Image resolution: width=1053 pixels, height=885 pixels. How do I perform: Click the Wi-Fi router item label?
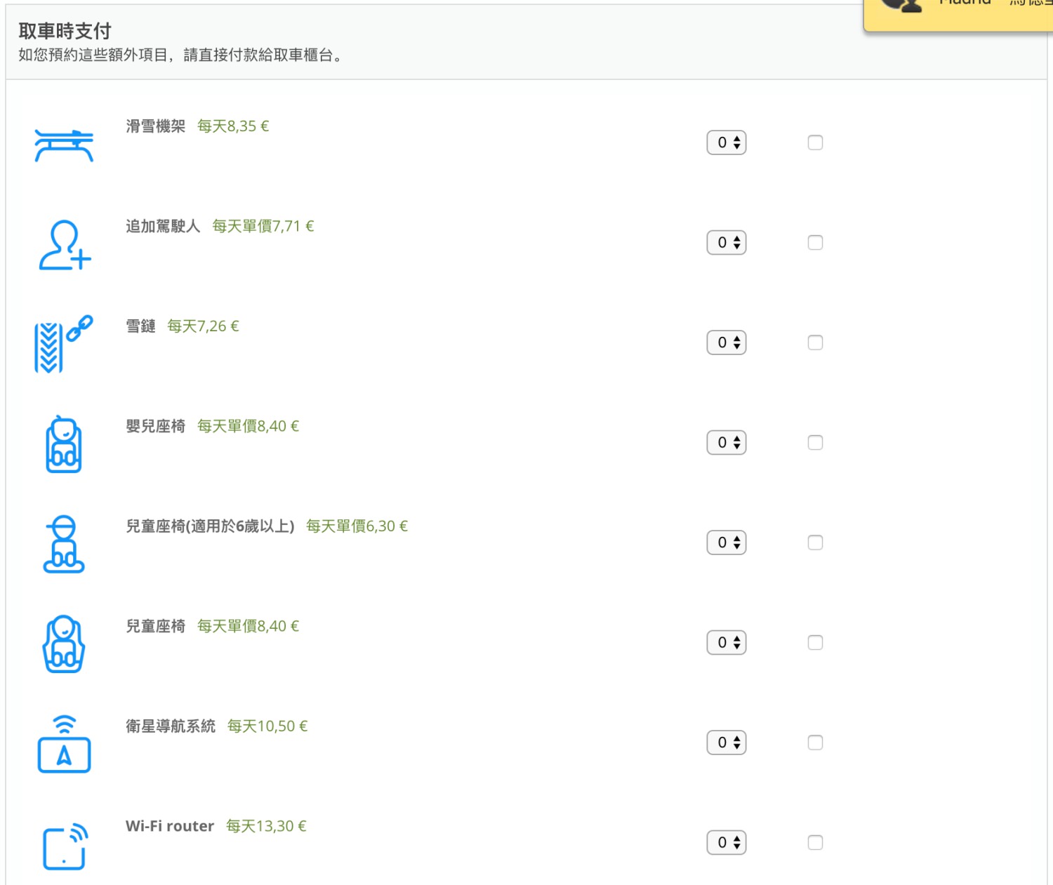pyautogui.click(x=170, y=826)
